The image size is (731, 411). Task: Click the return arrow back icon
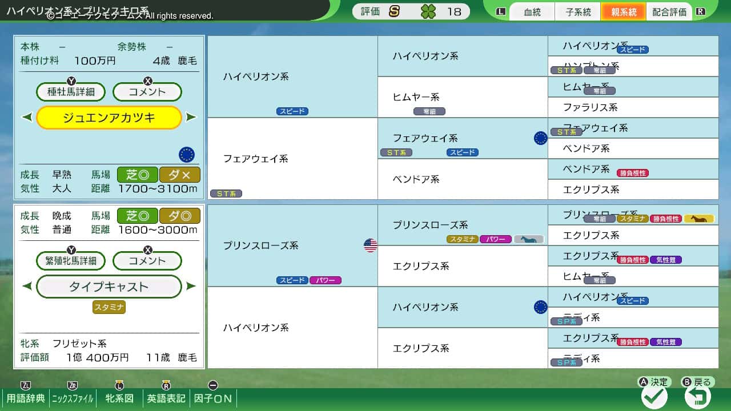pyautogui.click(x=698, y=397)
